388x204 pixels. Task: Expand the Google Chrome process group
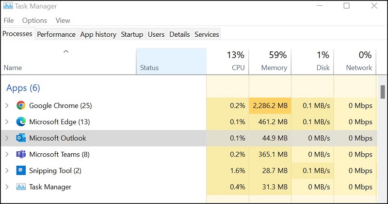(7, 105)
